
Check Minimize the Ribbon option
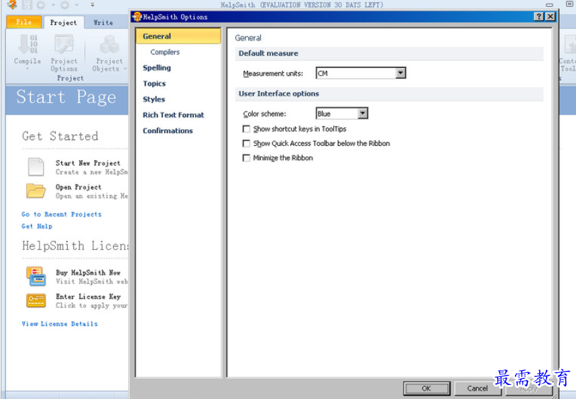(x=246, y=158)
